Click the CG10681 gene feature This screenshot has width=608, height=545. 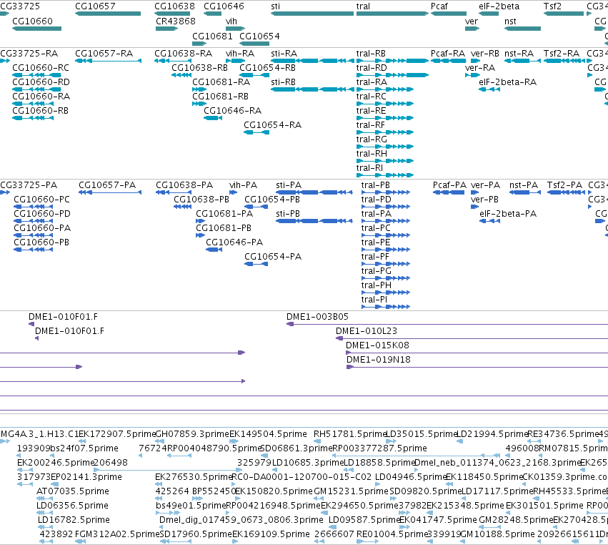[x=199, y=44]
